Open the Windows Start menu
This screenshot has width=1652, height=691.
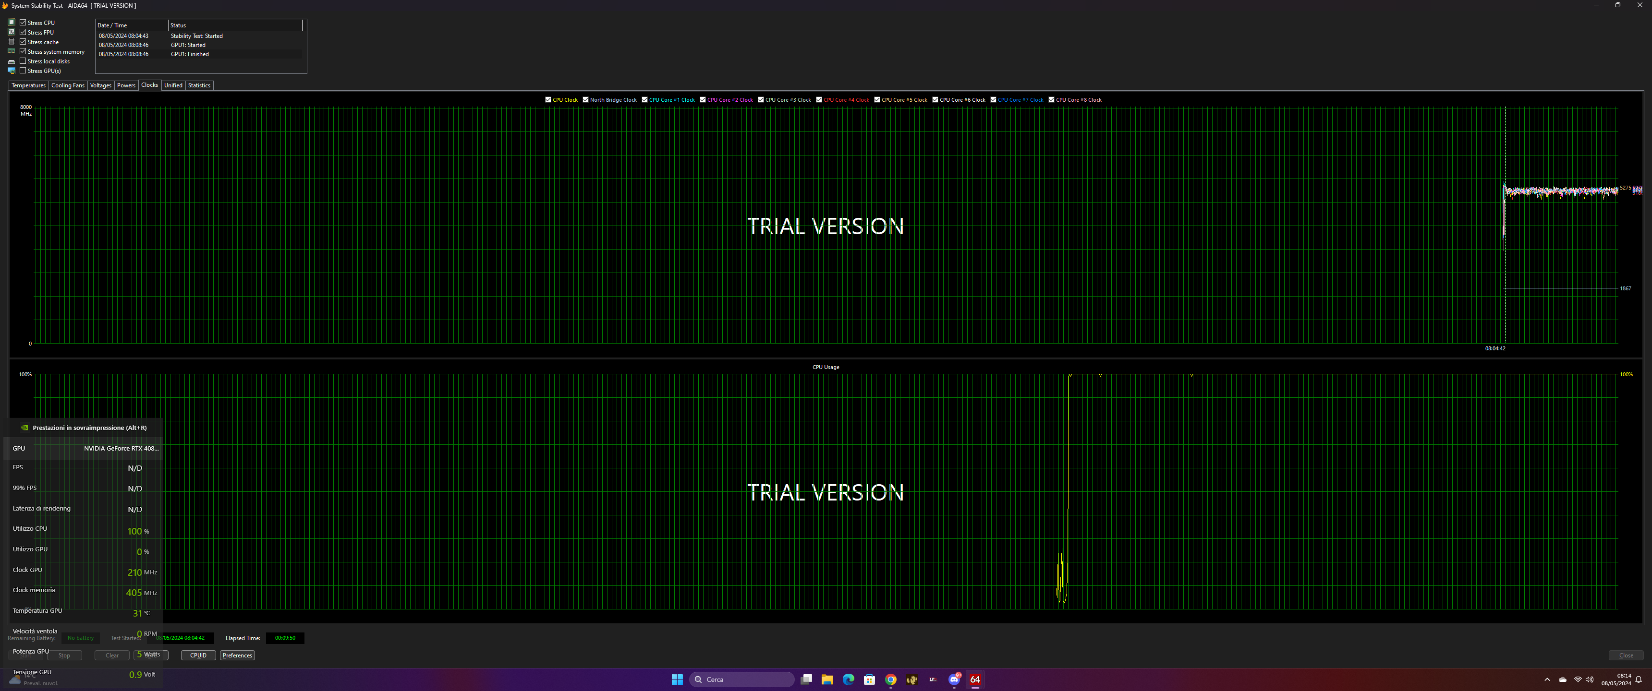click(x=677, y=679)
